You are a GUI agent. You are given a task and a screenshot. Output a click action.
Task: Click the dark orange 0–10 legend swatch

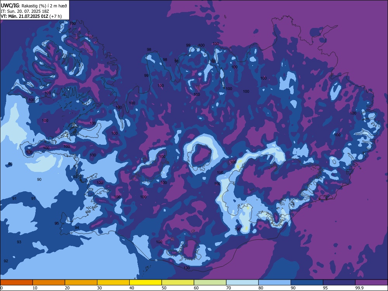click(x=16, y=282)
